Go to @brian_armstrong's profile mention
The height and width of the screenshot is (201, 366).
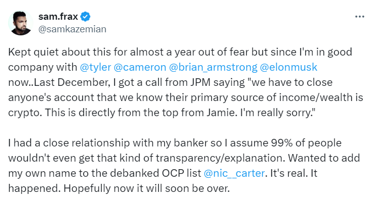pyautogui.click(x=213, y=67)
